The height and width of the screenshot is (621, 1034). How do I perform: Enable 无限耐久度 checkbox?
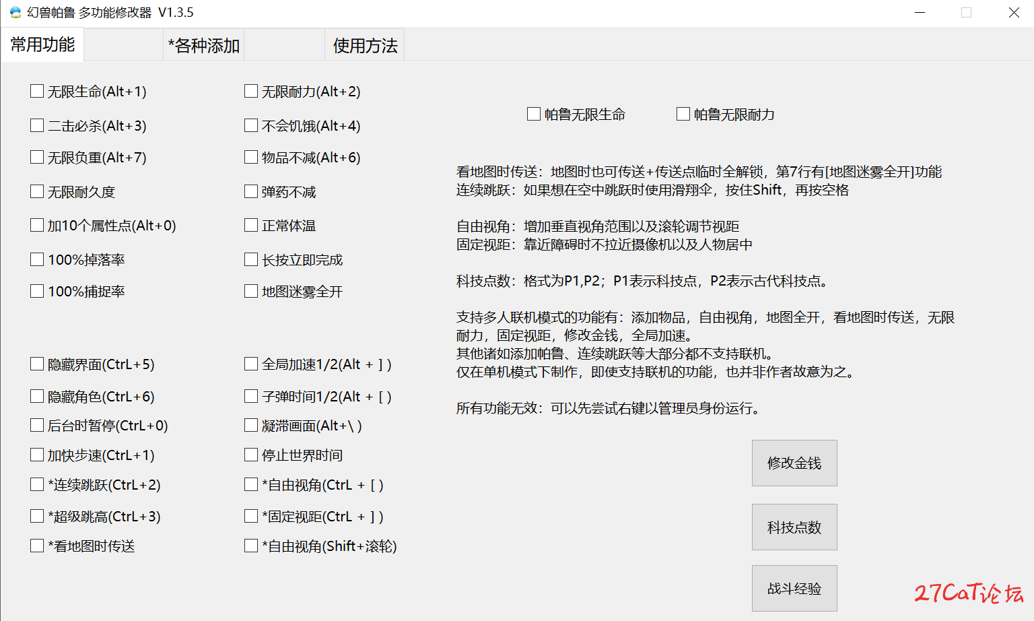click(37, 191)
